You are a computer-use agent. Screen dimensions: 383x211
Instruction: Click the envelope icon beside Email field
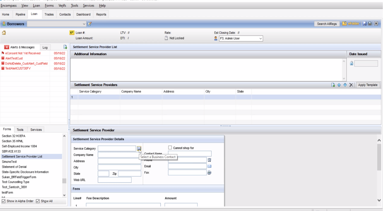209,166
